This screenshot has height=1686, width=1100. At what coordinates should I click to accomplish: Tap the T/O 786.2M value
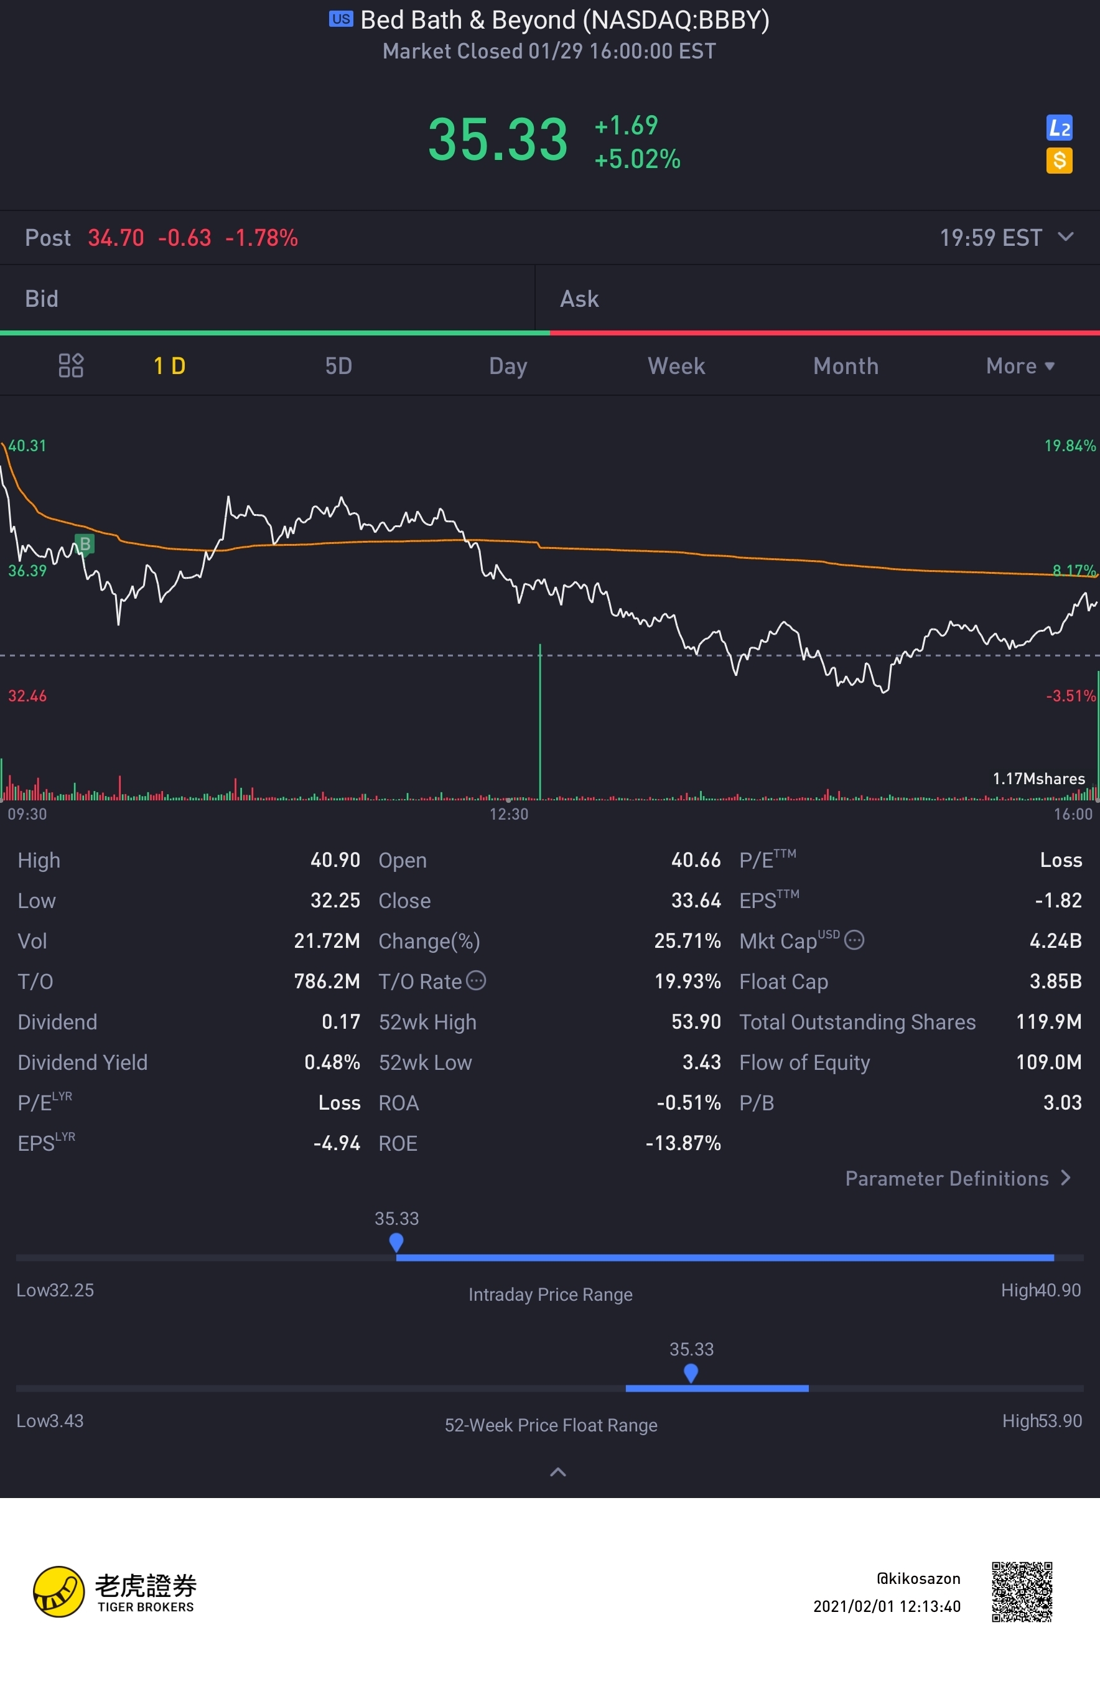pos(327,980)
